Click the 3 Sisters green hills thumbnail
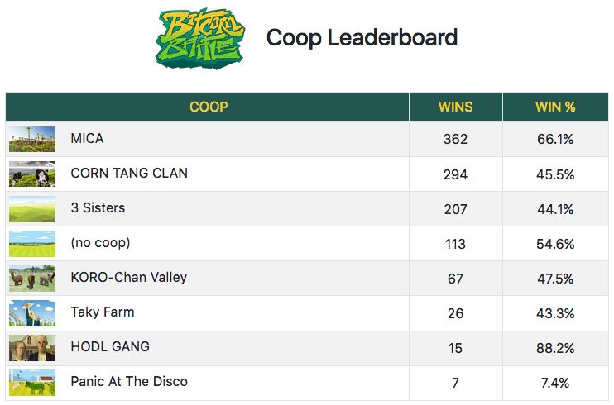The width and height of the screenshot is (614, 405). click(32, 208)
